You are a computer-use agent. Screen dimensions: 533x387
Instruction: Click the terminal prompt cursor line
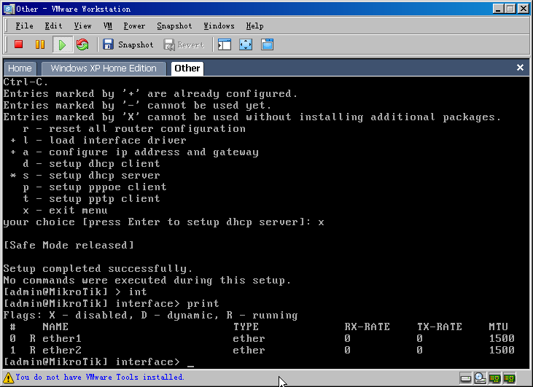(98, 362)
